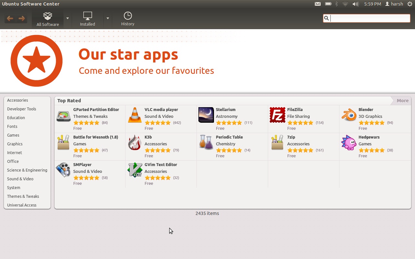
Task: Select the 'Blender' app name
Action: coord(366,110)
